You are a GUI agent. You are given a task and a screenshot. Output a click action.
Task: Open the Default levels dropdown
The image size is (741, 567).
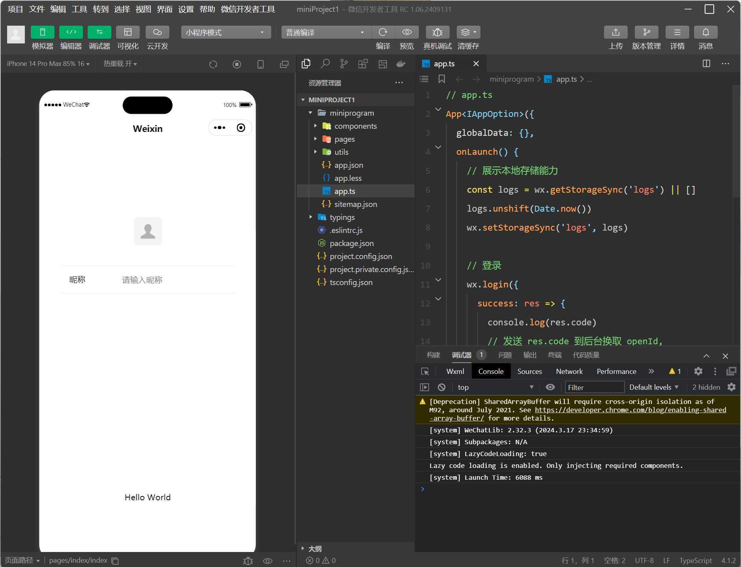tap(654, 387)
